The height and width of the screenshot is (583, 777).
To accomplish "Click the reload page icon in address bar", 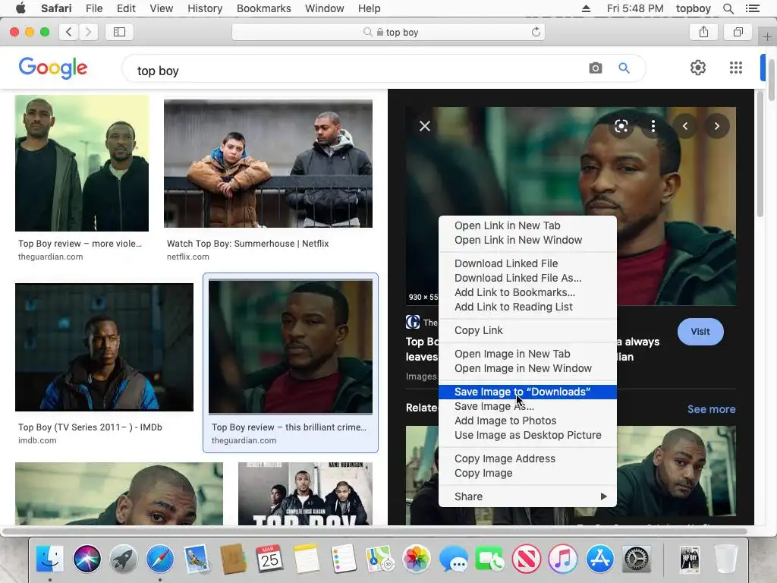I will (536, 32).
